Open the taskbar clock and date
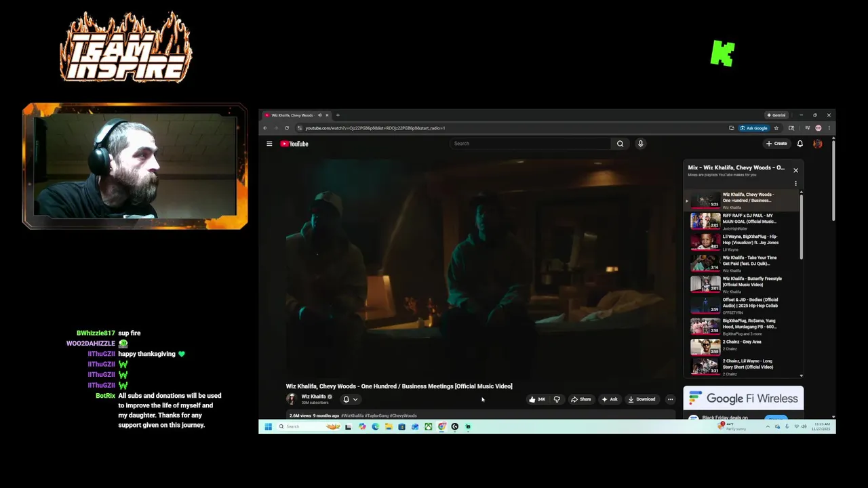The image size is (868, 488). [x=821, y=426]
